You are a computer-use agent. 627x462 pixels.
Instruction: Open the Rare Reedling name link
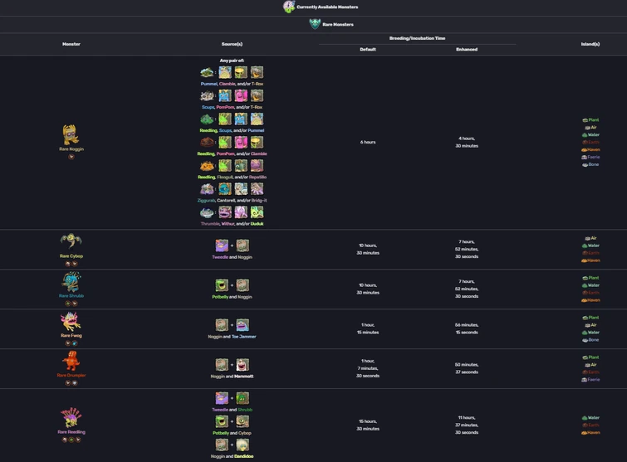(x=71, y=431)
